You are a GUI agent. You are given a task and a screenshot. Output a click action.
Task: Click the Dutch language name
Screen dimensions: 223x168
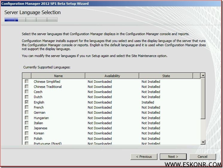[38, 97]
